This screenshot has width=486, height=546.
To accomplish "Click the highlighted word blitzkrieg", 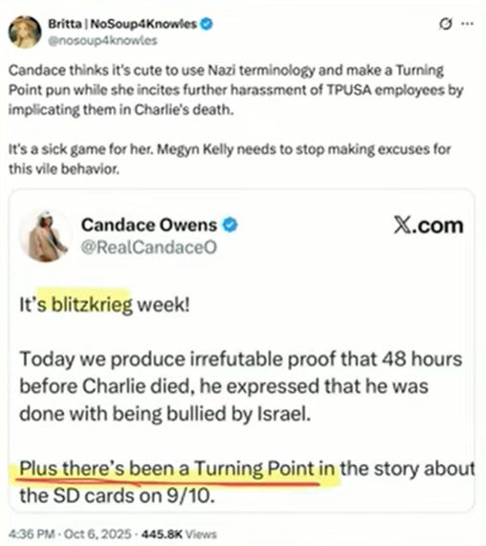I will pos(92,305).
